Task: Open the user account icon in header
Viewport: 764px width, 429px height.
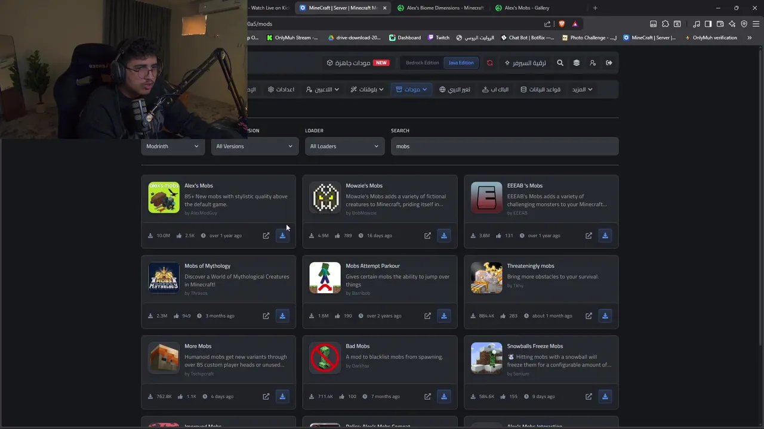Action: (593, 63)
